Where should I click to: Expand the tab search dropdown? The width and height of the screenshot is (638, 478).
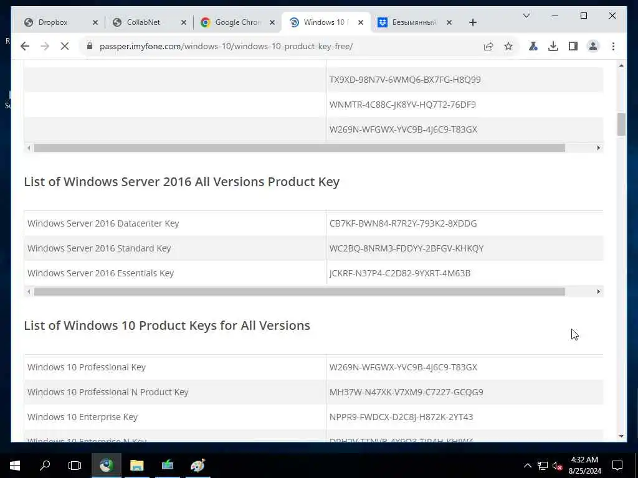(x=526, y=16)
